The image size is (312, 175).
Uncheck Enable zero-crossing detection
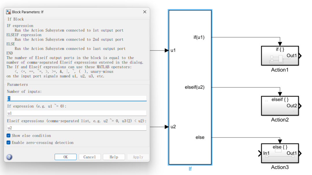[x=8, y=142]
